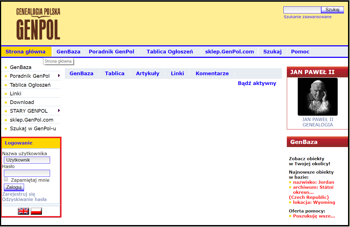Open the Komentarze tab
Image resolution: width=350 pixels, height=227 pixels.
click(212, 73)
